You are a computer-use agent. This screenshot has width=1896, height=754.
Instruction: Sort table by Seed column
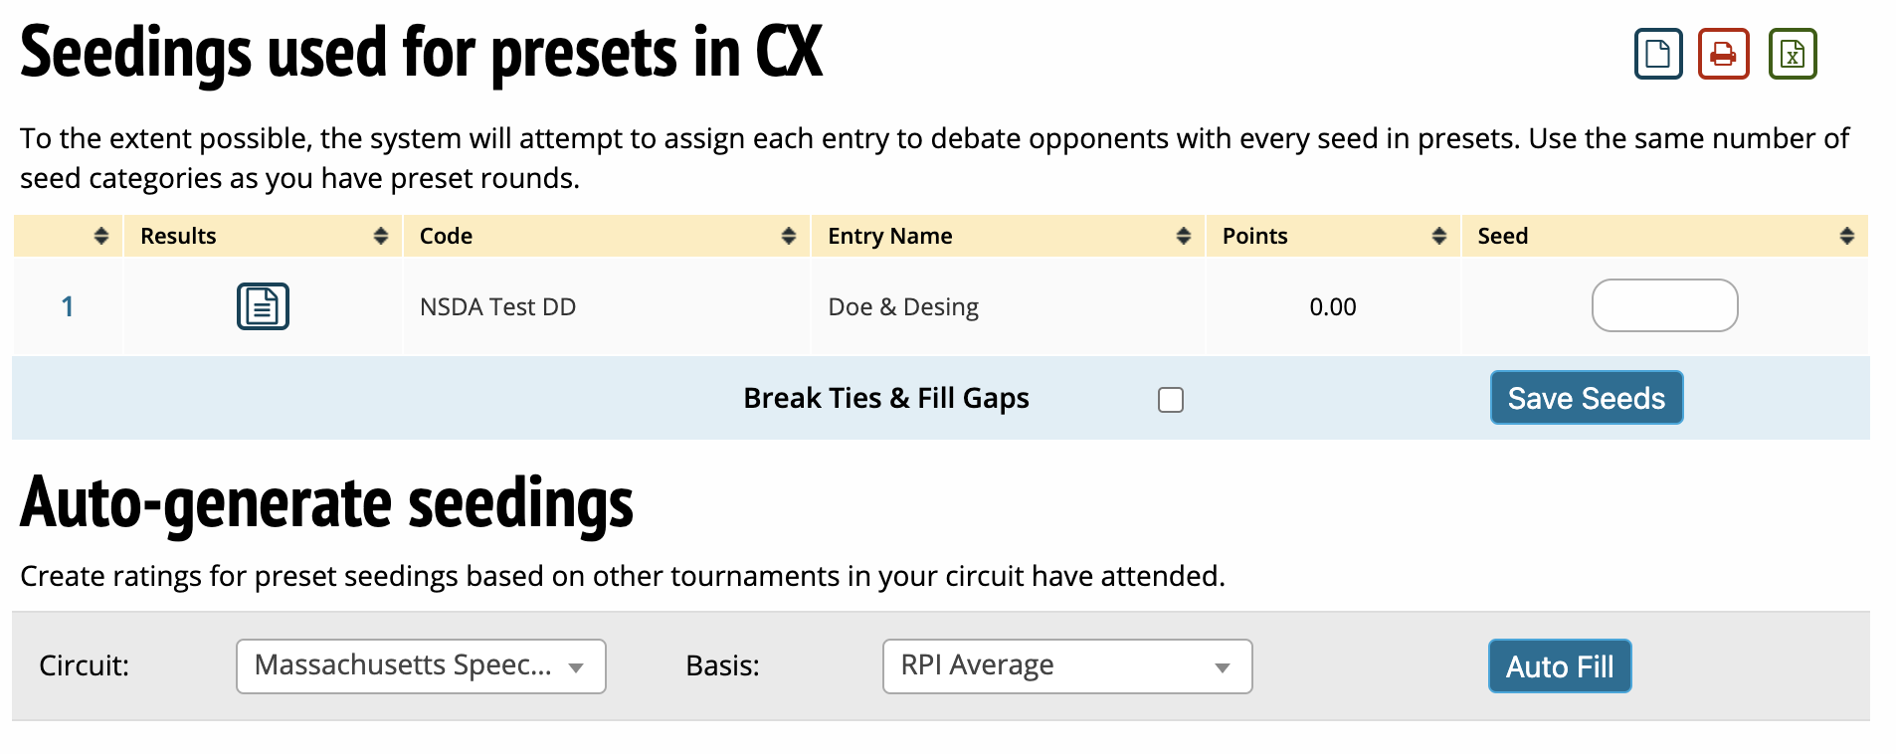point(1846,236)
